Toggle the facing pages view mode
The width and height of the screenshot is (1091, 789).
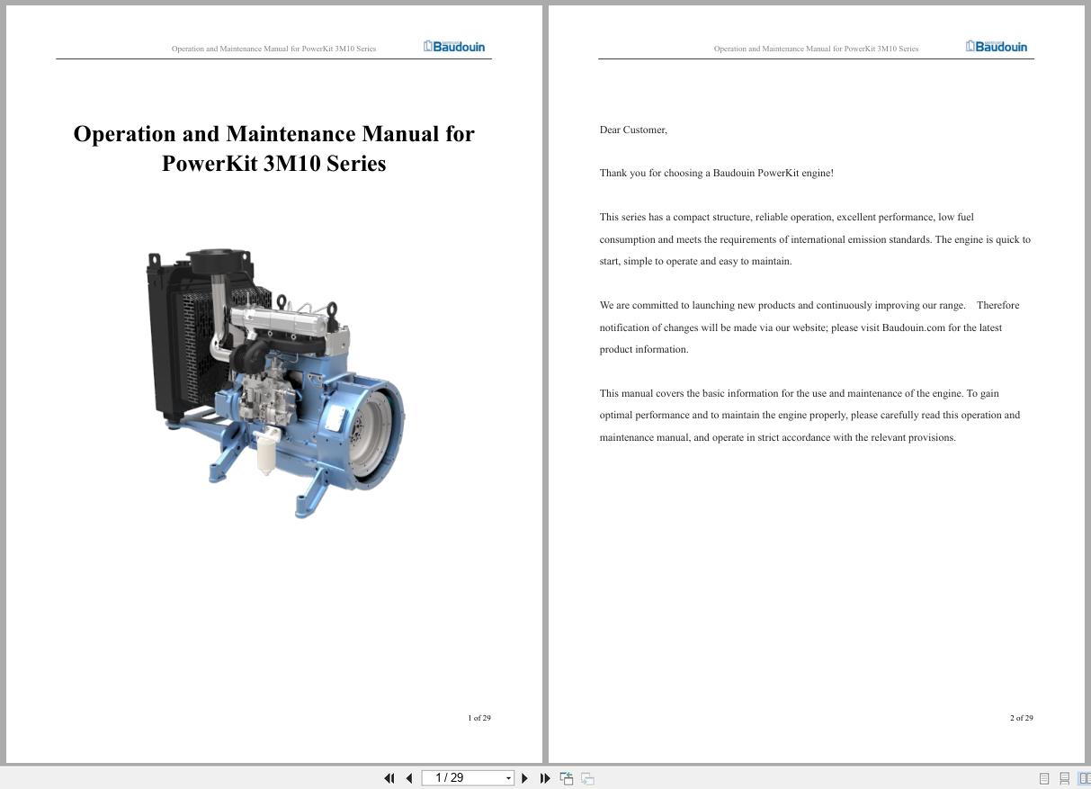tap(1084, 777)
